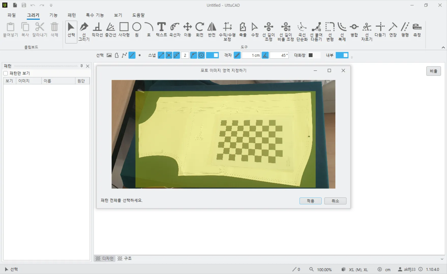This screenshot has width=447, height=274.
Task: Select the 선 자르기 cut line tool
Action: click(x=367, y=32)
